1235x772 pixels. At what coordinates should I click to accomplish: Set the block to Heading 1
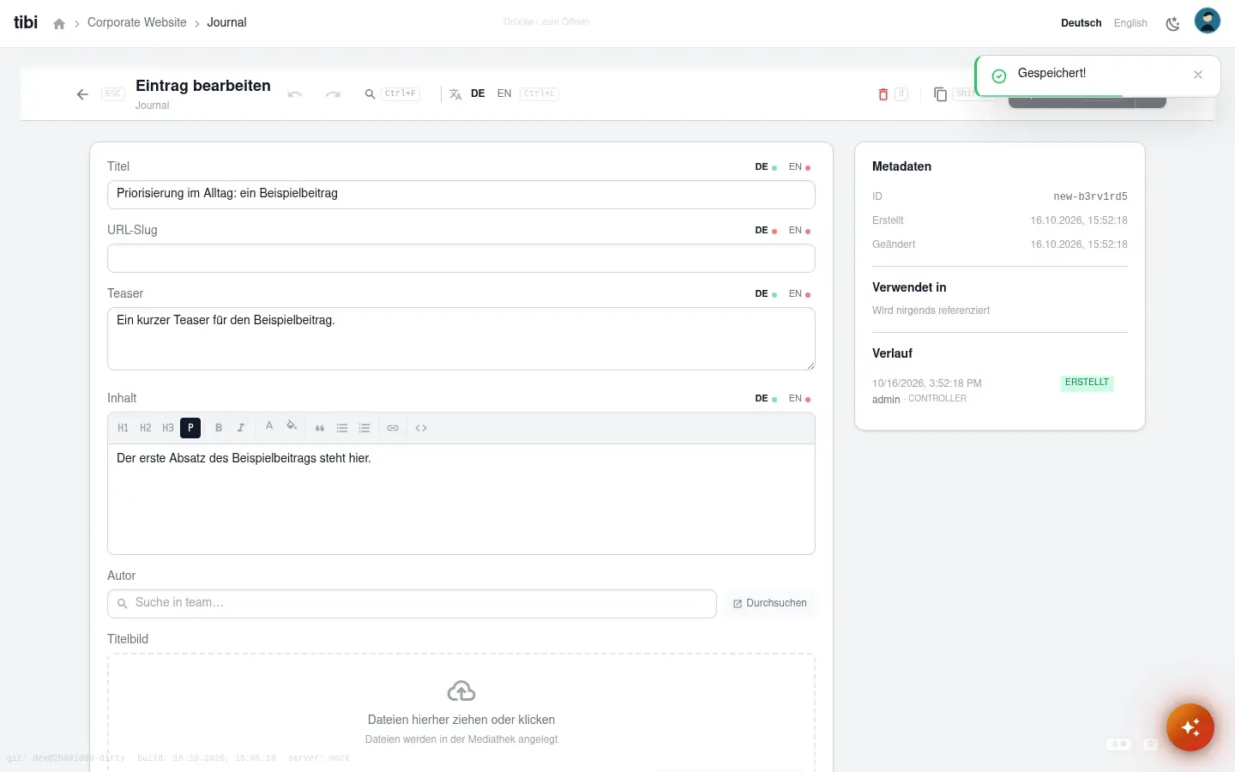coord(123,428)
